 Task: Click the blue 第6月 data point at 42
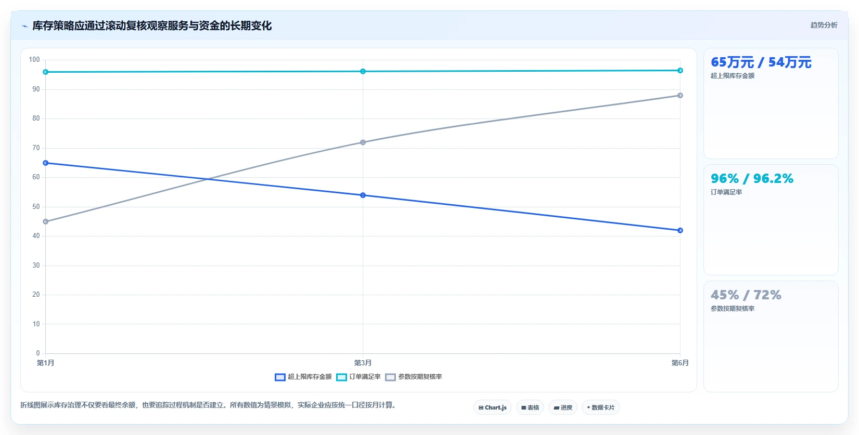(x=680, y=230)
